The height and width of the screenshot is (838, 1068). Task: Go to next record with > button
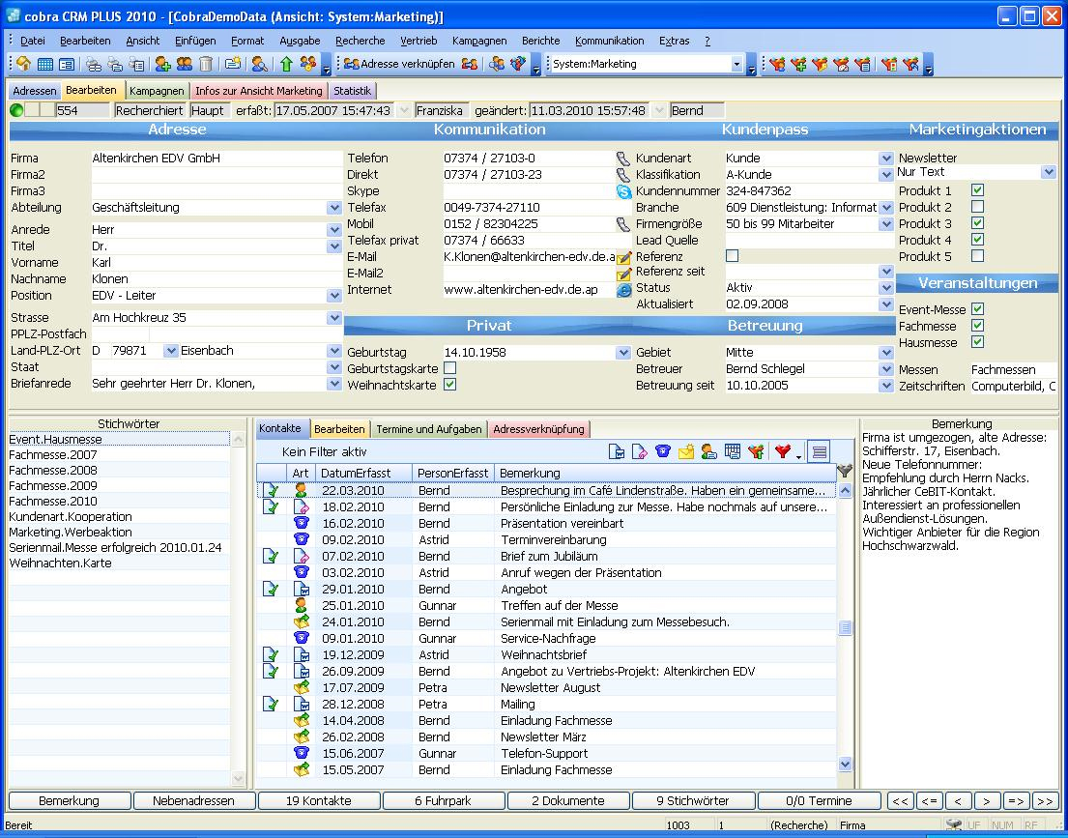pyautogui.click(x=987, y=801)
